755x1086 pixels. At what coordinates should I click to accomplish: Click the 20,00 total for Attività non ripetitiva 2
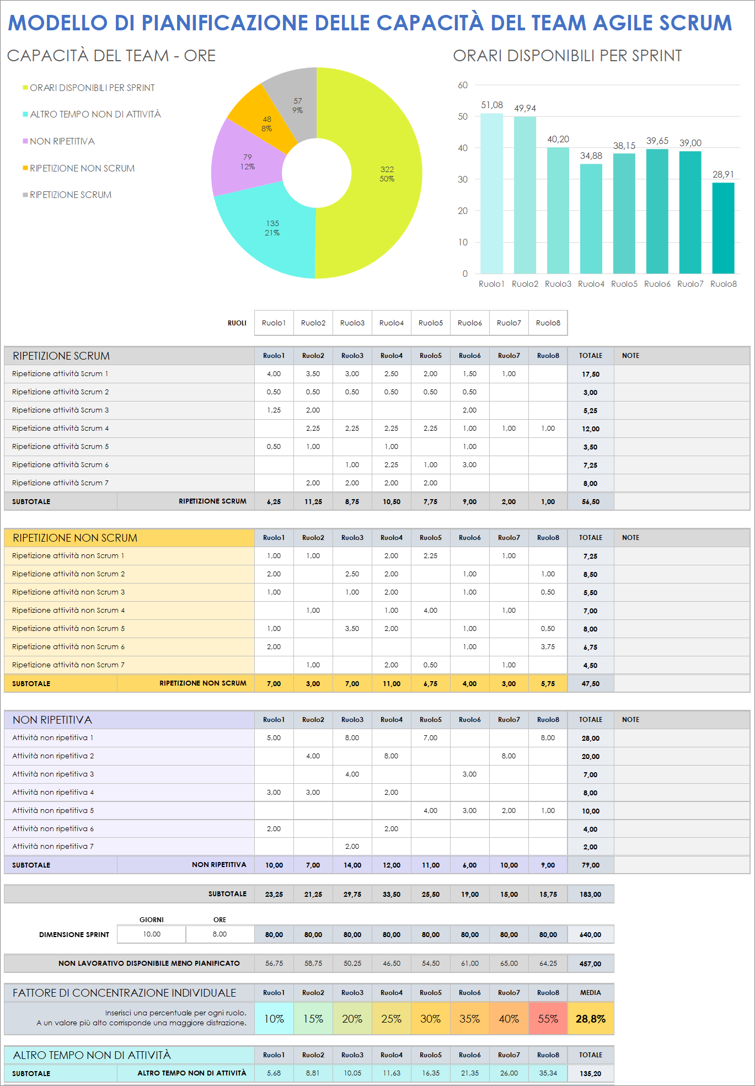[x=591, y=756]
